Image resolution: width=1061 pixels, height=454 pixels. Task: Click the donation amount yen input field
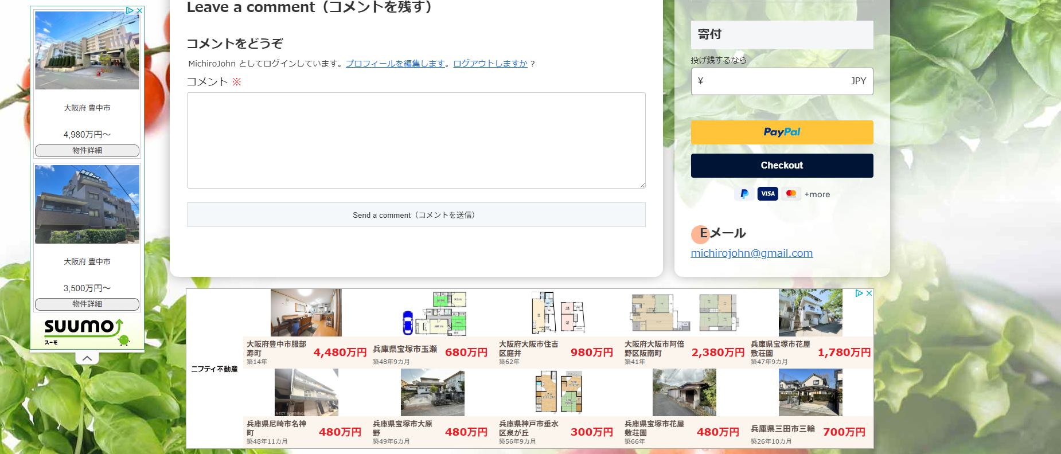coord(774,81)
